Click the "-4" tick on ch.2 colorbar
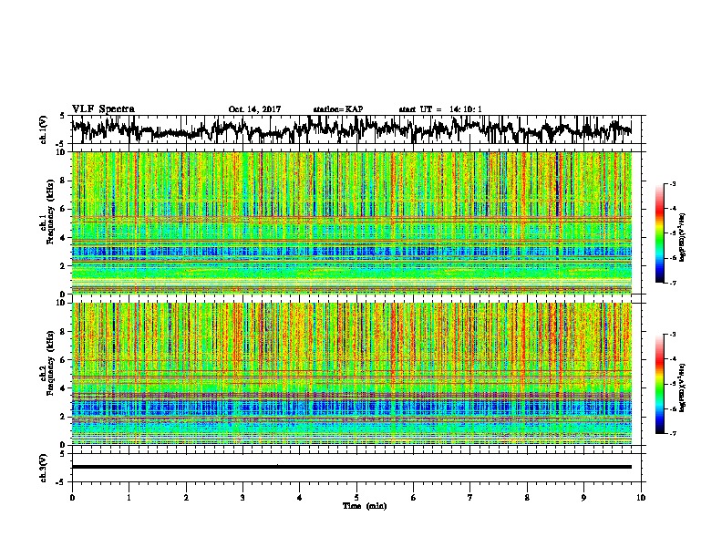722x558 pixels. [x=672, y=359]
